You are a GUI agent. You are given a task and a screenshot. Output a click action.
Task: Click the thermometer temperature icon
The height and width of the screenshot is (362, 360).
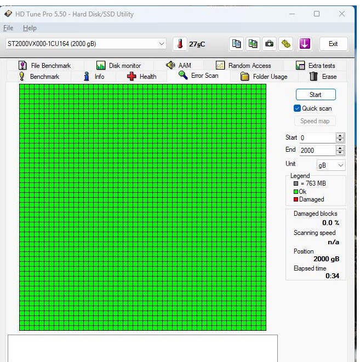(x=180, y=44)
